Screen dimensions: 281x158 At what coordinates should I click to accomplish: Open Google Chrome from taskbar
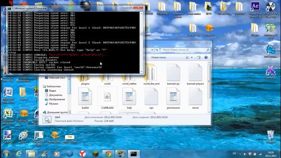(108, 154)
